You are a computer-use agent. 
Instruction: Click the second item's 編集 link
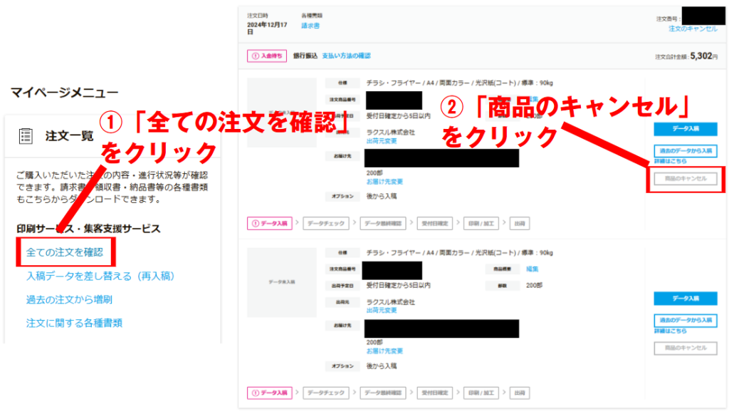coord(532,269)
